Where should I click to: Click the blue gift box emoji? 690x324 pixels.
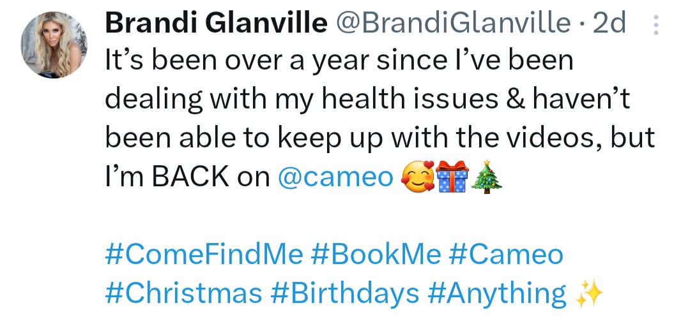(x=452, y=177)
